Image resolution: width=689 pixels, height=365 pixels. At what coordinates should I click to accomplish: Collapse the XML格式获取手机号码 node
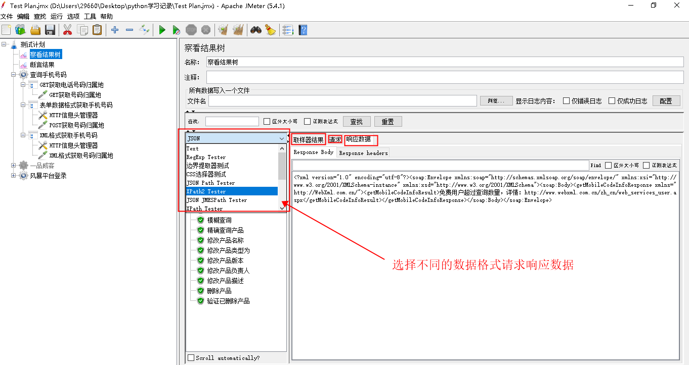(x=23, y=135)
